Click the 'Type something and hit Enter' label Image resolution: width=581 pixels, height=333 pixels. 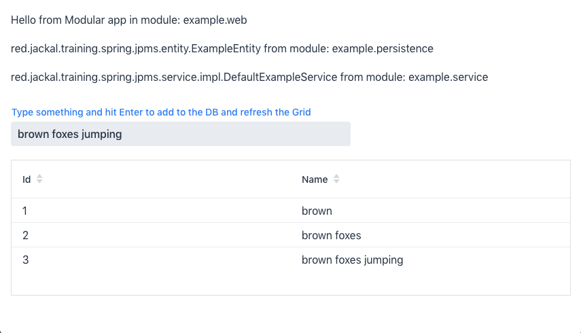click(161, 112)
